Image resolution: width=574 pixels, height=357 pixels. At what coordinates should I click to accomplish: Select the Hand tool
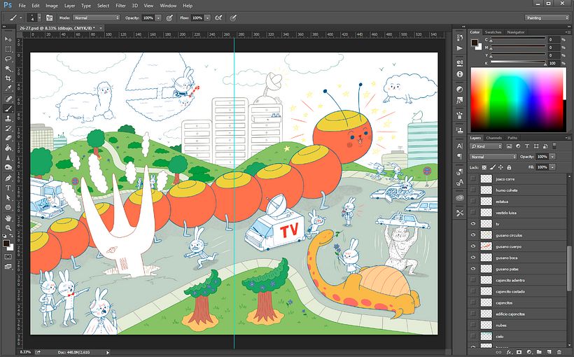pos(8,218)
